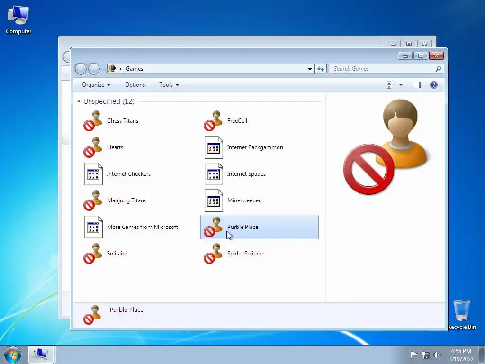Click the arrow before Games in address bar
Screen dimensions: 485x364
121,69
